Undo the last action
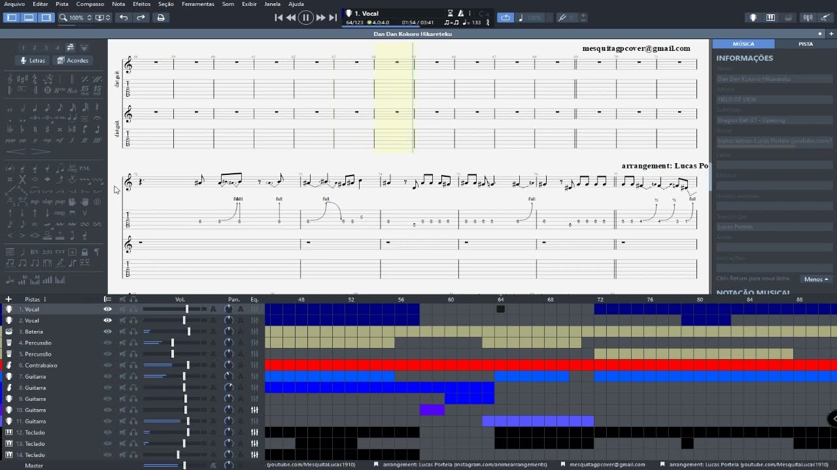 tap(124, 18)
